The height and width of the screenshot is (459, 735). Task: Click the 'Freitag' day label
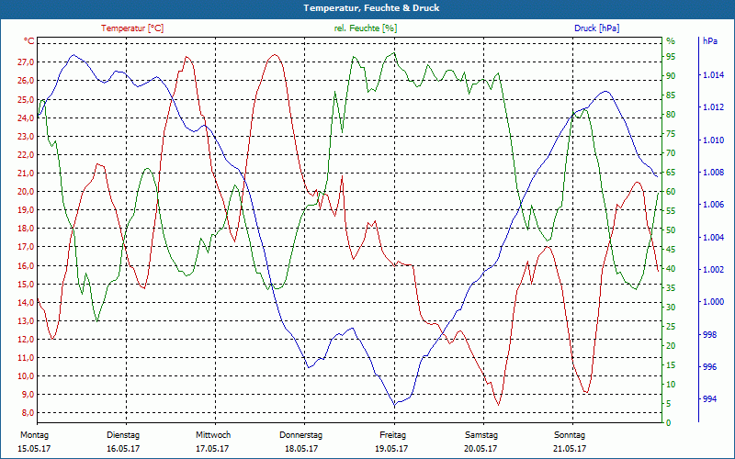click(393, 435)
